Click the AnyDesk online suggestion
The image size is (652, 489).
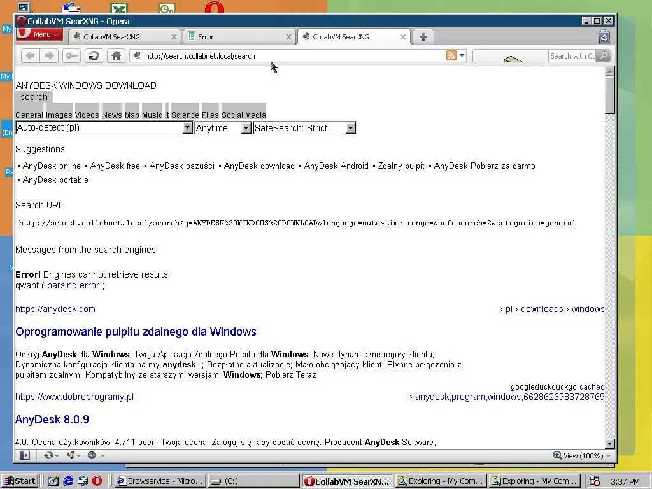52,166
